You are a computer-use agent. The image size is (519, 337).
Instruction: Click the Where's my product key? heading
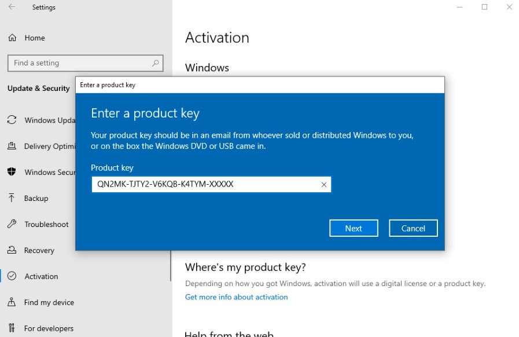pyautogui.click(x=245, y=267)
